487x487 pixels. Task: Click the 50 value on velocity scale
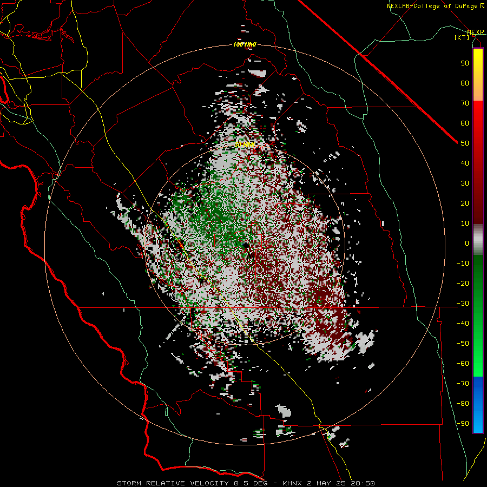(465, 143)
